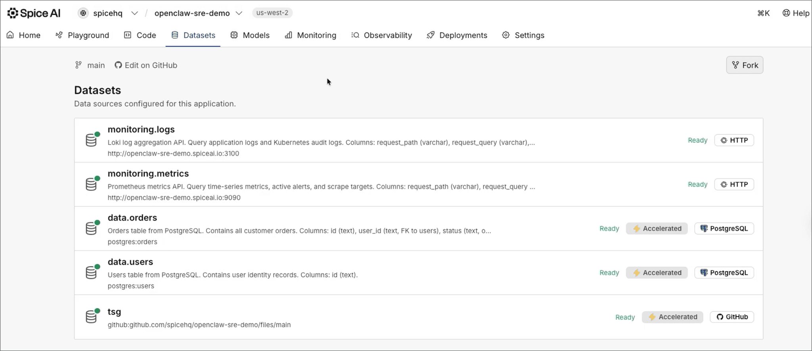Viewport: 812px width, 351px height.
Task: Click the Ready status of data.users
Action: pyautogui.click(x=609, y=273)
